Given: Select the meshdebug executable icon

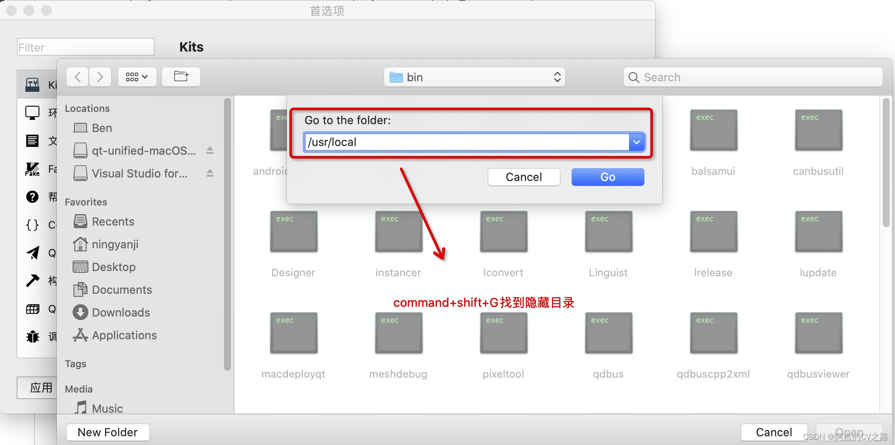Looking at the screenshot, I should click(399, 333).
